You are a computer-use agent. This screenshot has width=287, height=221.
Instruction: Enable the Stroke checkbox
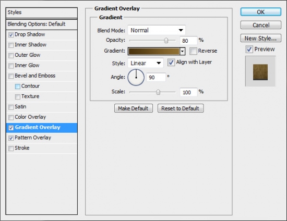point(11,148)
